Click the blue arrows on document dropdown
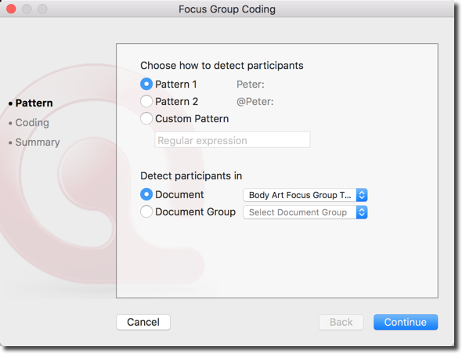Screen dimensions: 462x354 [x=362, y=195]
